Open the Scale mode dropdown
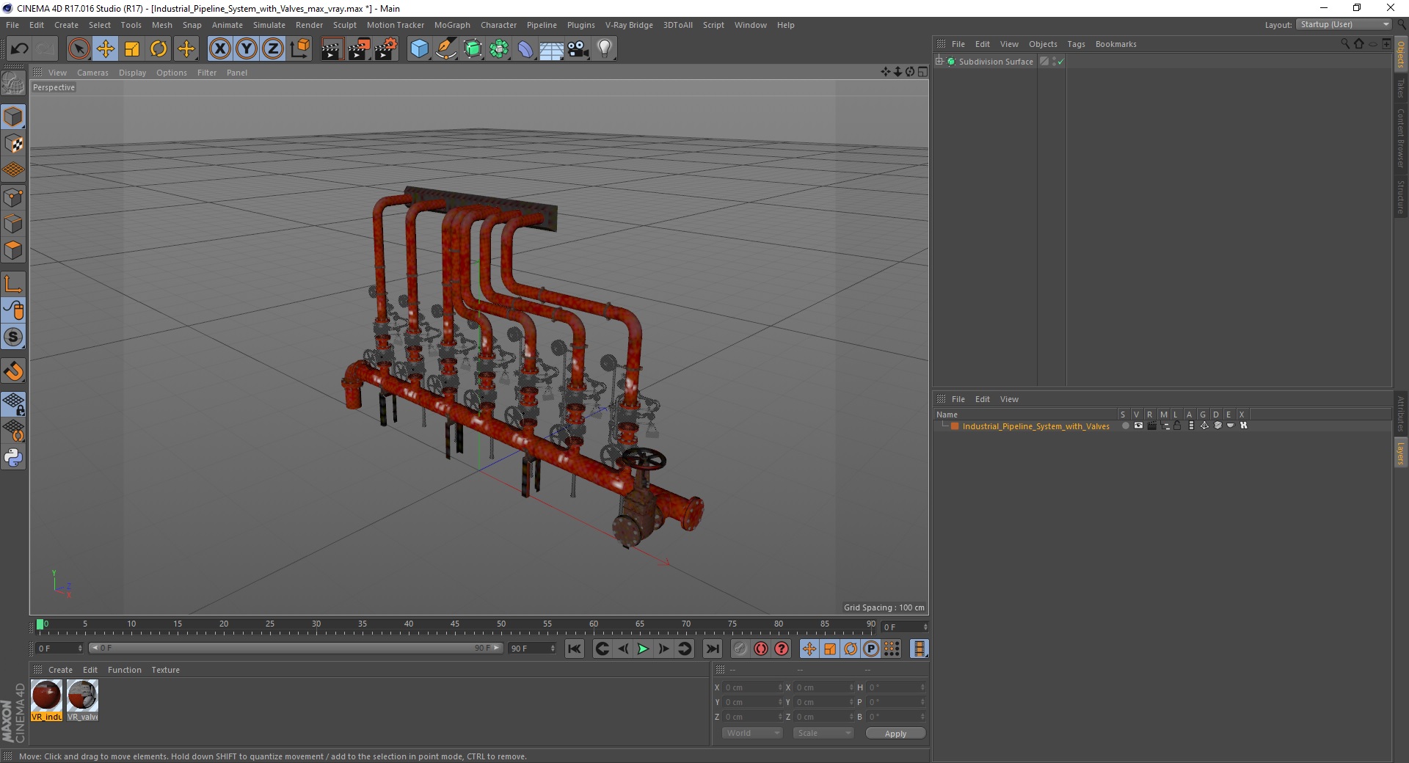The width and height of the screenshot is (1409, 763). click(x=823, y=733)
